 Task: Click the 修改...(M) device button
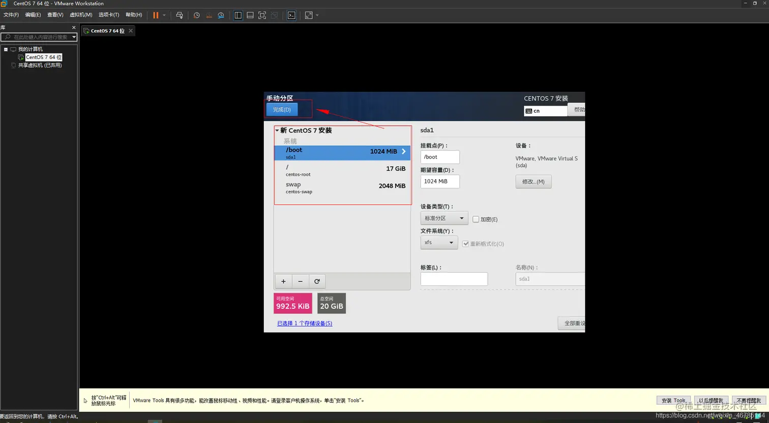point(534,182)
